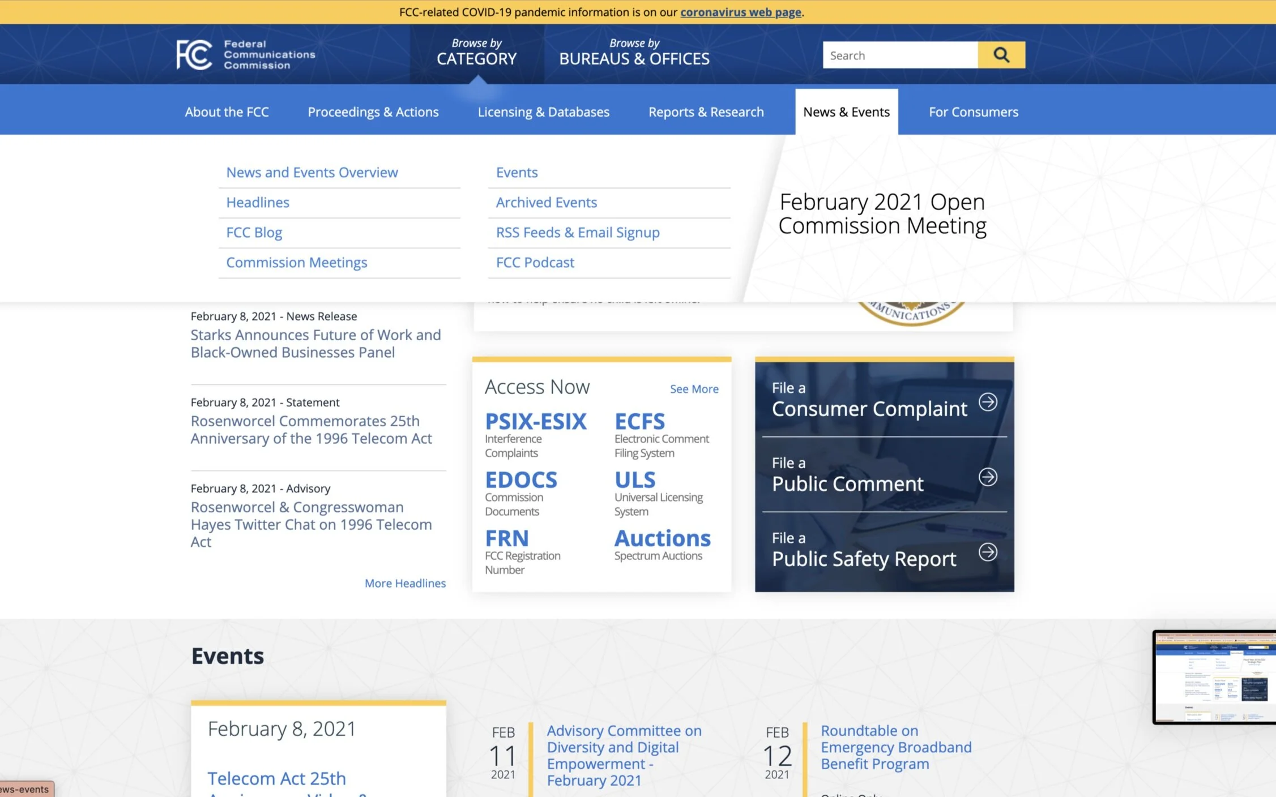Open the ULS Universal Licensing System shortcut
Screen dimensions: 1276x797
(635, 480)
